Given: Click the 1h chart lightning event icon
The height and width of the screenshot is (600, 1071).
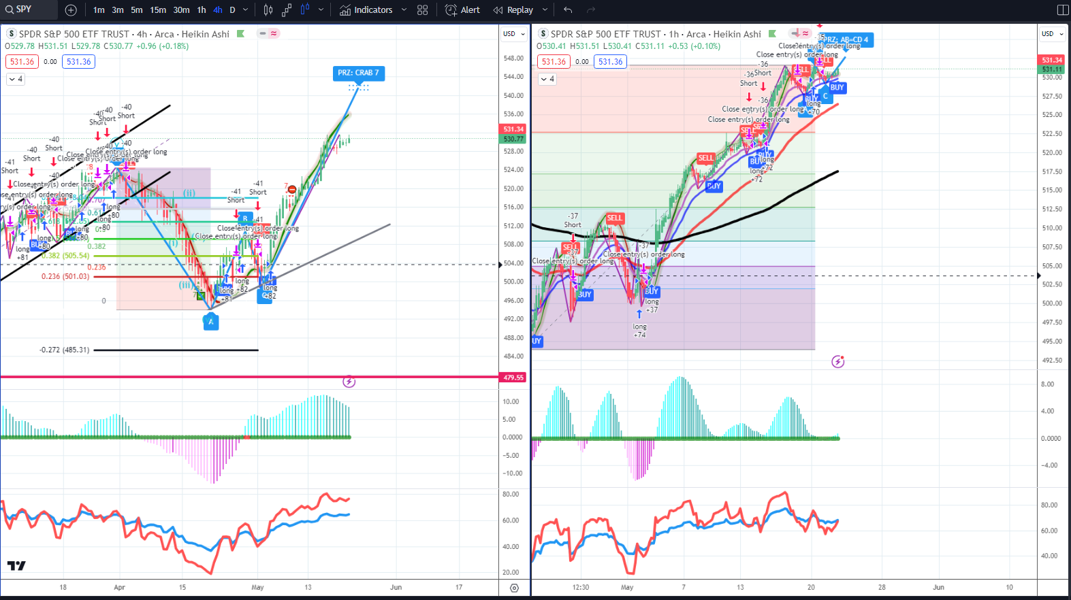Looking at the screenshot, I should tap(838, 362).
